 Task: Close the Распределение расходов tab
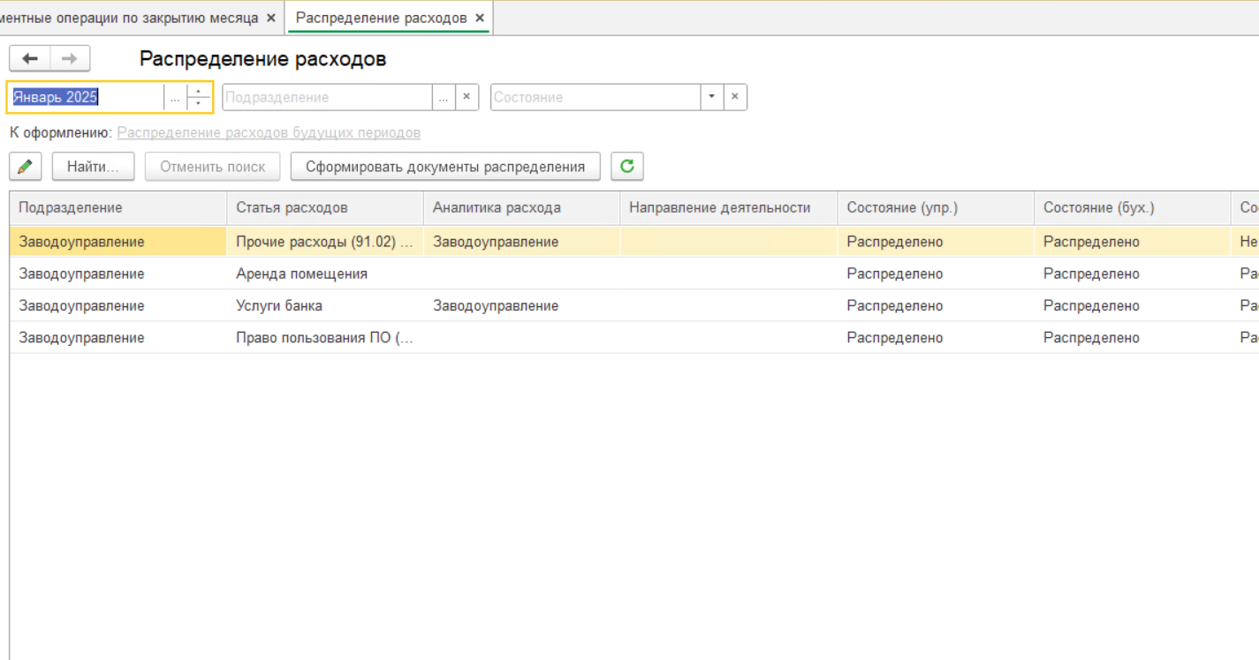point(480,18)
